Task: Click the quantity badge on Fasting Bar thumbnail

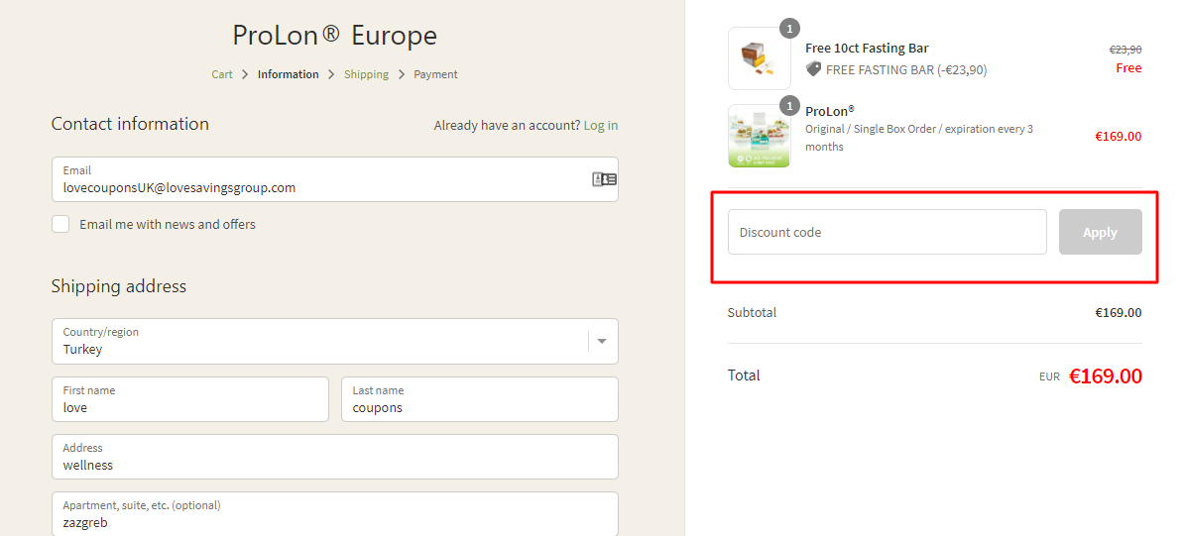Action: [x=790, y=29]
